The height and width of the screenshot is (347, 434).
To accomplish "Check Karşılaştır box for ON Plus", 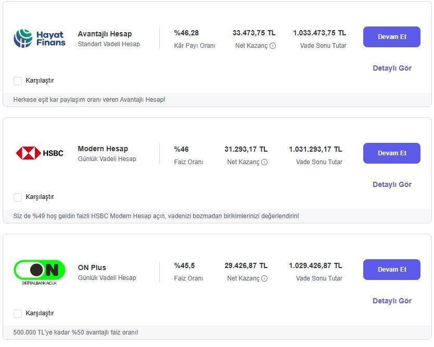I will click(18, 314).
